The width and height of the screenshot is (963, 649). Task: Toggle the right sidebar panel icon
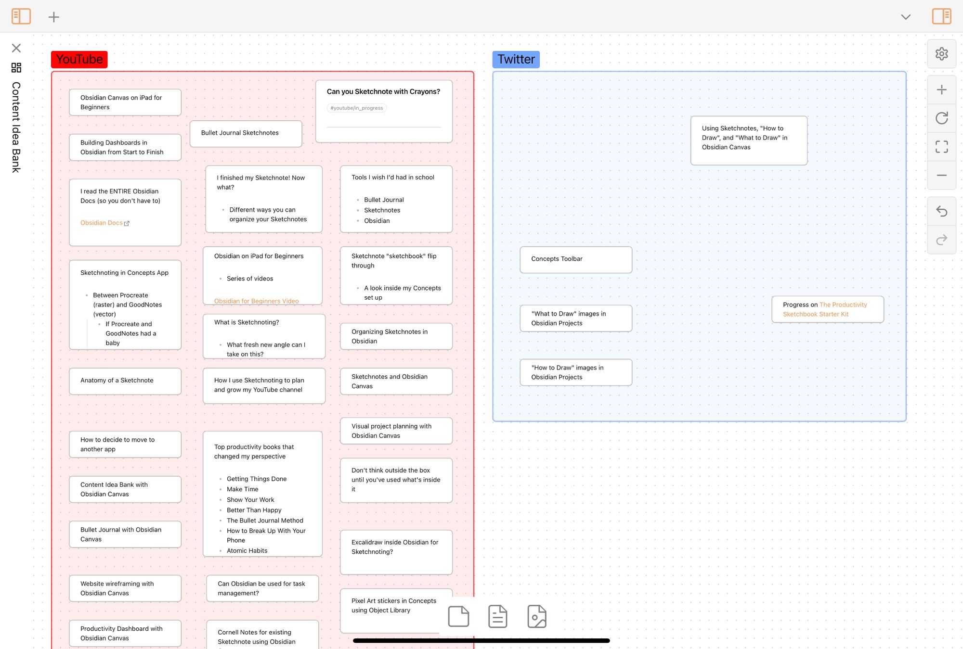941,16
